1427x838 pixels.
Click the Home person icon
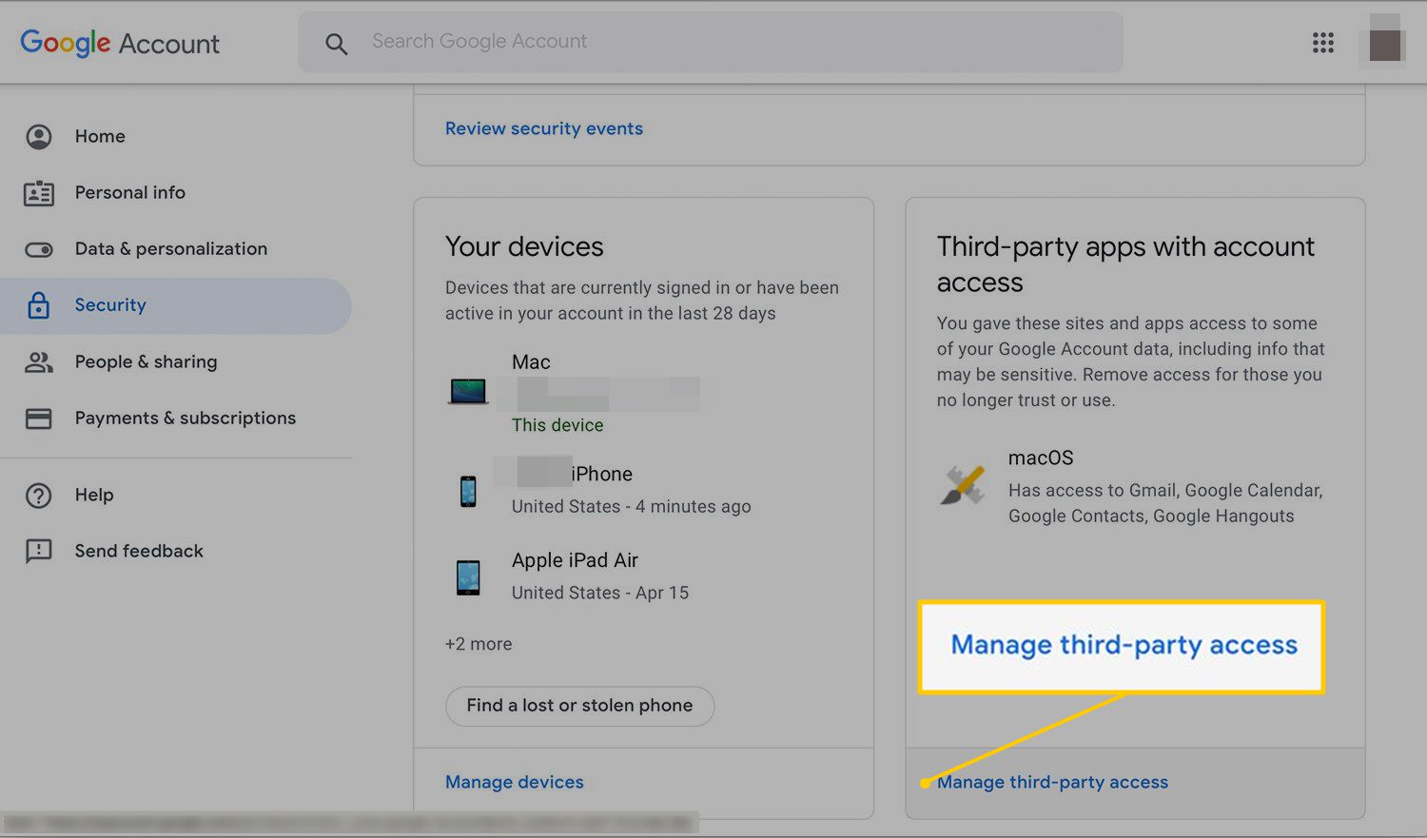39,137
